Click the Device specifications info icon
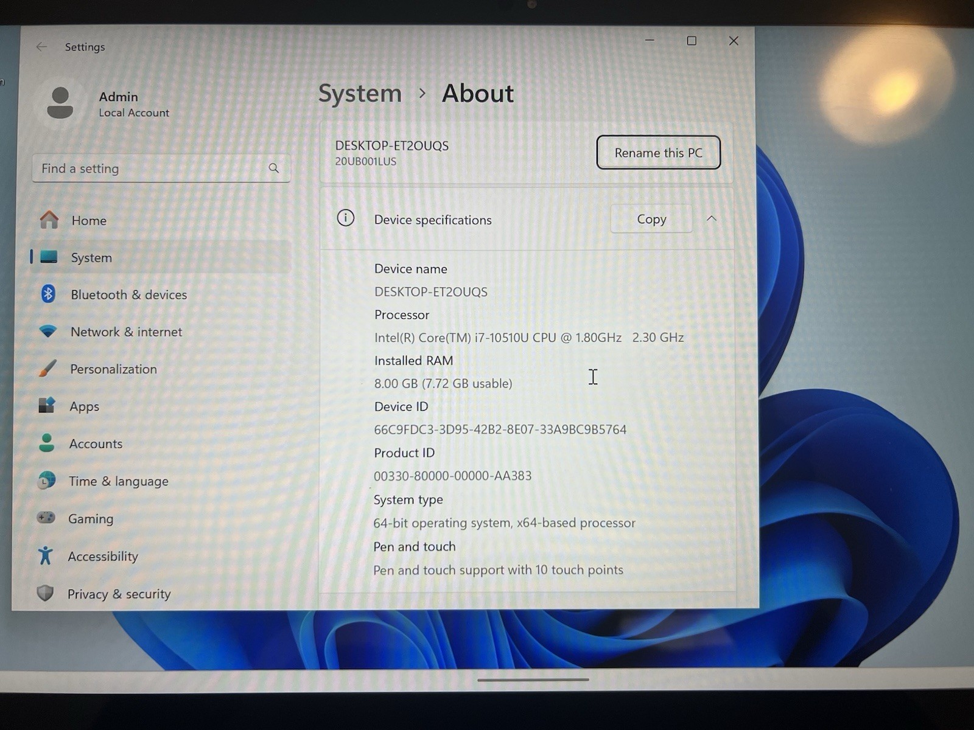 tap(345, 218)
